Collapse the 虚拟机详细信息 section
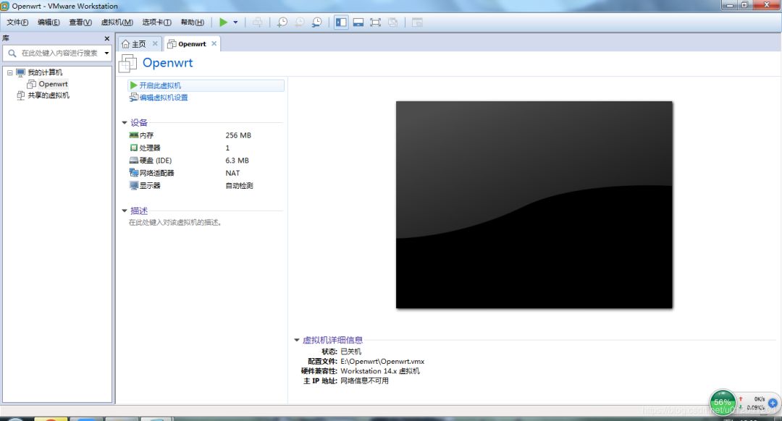 296,340
